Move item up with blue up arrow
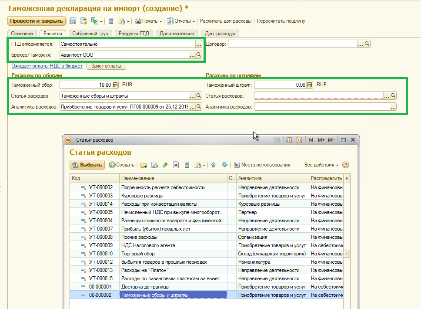Viewport: 421px width, 309px height. 214,165
